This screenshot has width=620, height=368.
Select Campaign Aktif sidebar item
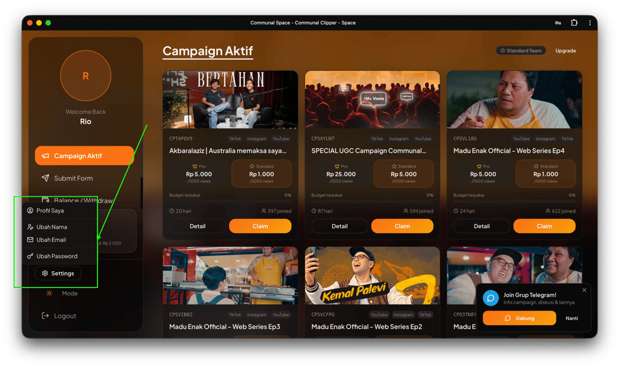point(84,156)
